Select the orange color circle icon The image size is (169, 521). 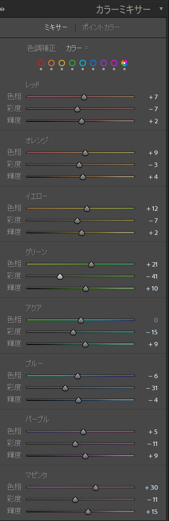(51, 63)
